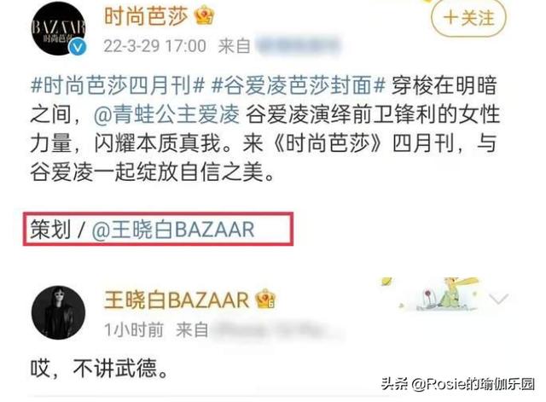Open the #谷爱凌芭莎封面# hashtag topic

click(299, 85)
